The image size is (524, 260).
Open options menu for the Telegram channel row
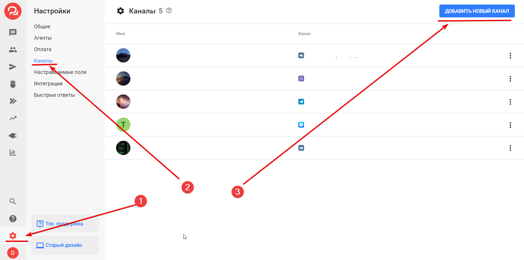click(510, 102)
